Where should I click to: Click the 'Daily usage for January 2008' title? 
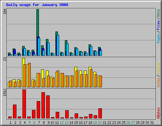tap(37, 5)
